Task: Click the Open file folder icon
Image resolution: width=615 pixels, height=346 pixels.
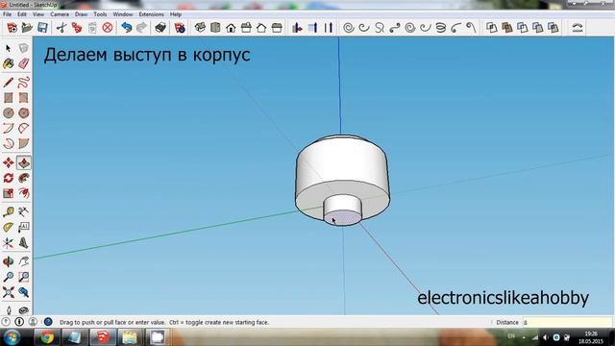Action: [27, 28]
